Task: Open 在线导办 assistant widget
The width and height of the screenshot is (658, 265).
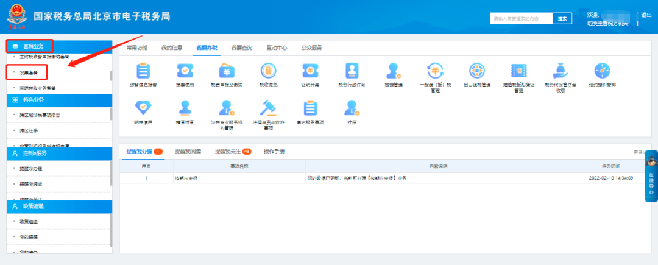Action: click(x=651, y=175)
